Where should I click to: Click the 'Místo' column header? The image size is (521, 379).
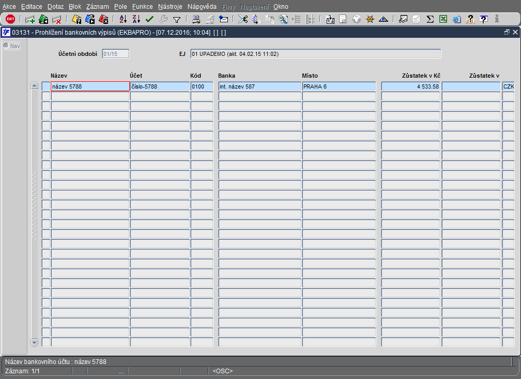pos(310,76)
